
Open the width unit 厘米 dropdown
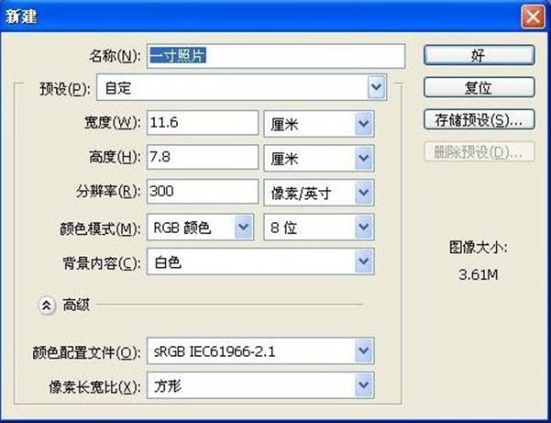click(x=319, y=124)
